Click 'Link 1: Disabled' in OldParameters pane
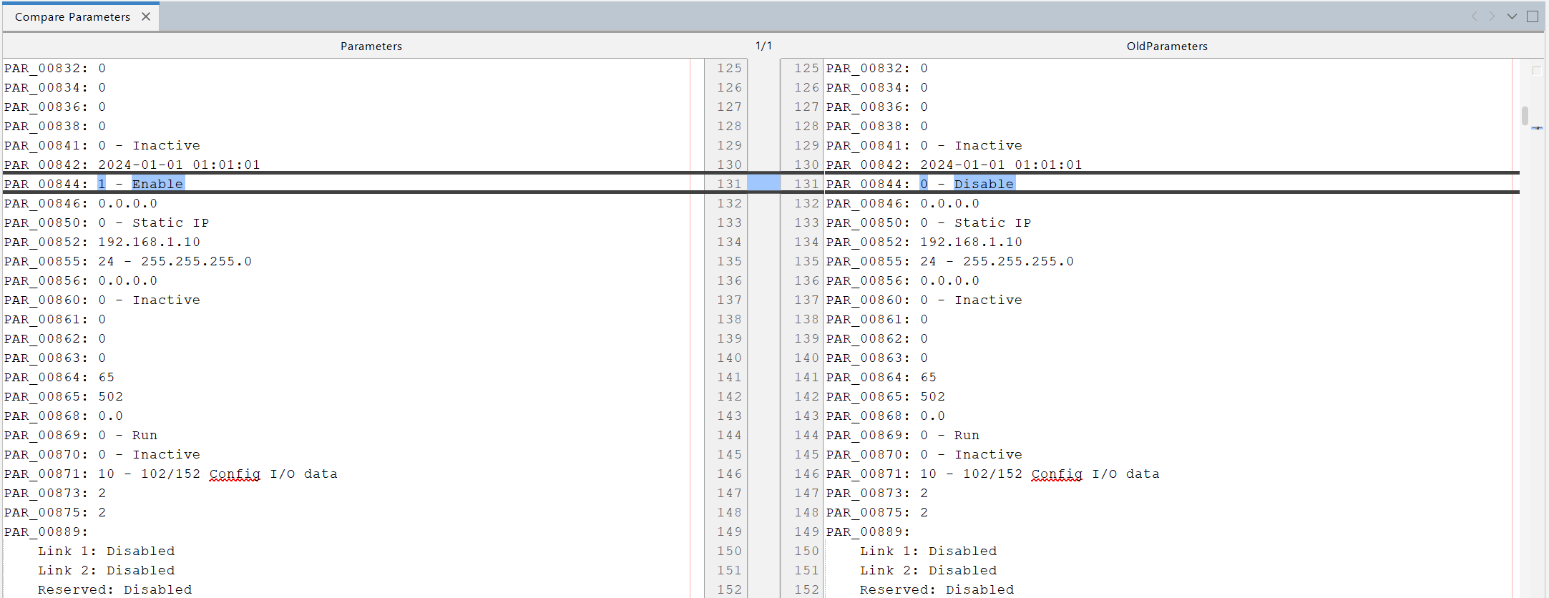1549x598 pixels. coord(929,551)
